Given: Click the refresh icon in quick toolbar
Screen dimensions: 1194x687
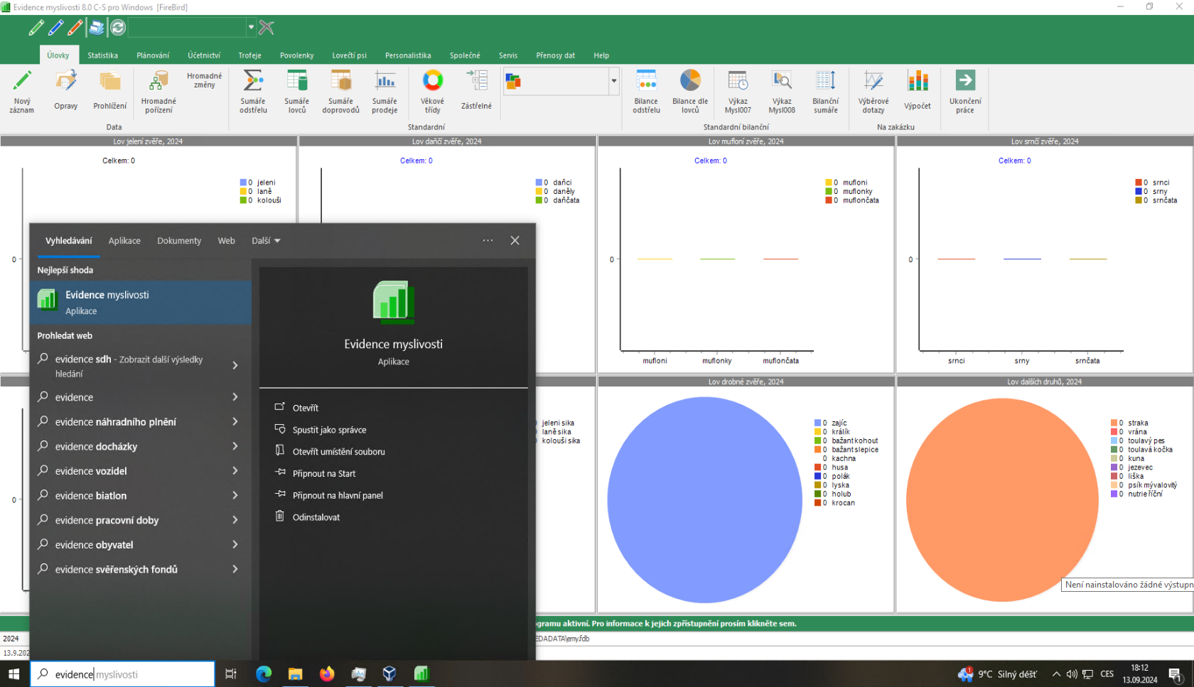Looking at the screenshot, I should coord(118,28).
